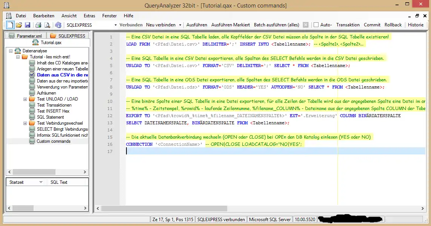The height and width of the screenshot is (226, 431).
Task: Select 'SELECT Bringt Verbindungs' tree item
Action: [x=62, y=129]
